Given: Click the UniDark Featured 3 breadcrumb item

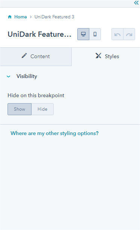Looking at the screenshot, I should (54, 17).
